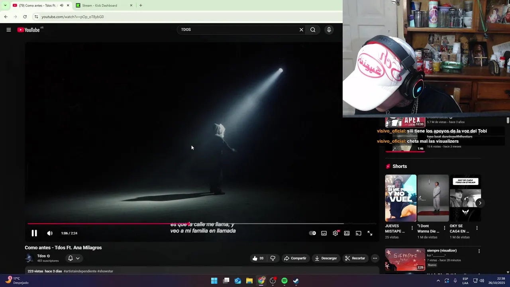510x287 pixels.
Task: Open the Tdos channel avatar
Action: click(x=29, y=258)
